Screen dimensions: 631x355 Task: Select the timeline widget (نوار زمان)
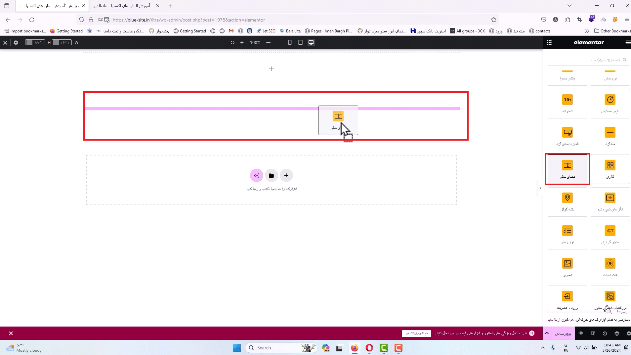[567, 235]
